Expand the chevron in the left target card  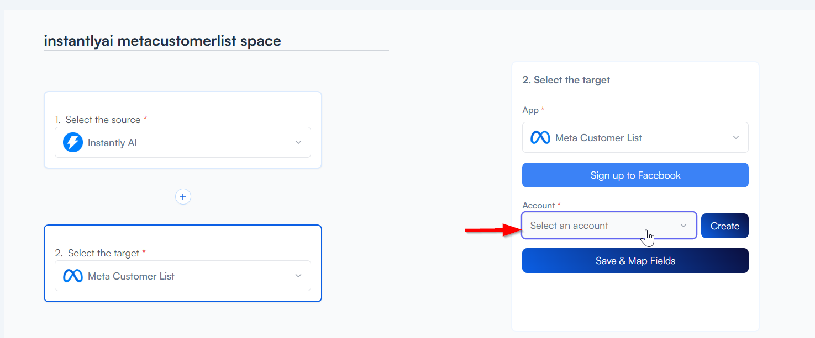point(298,276)
